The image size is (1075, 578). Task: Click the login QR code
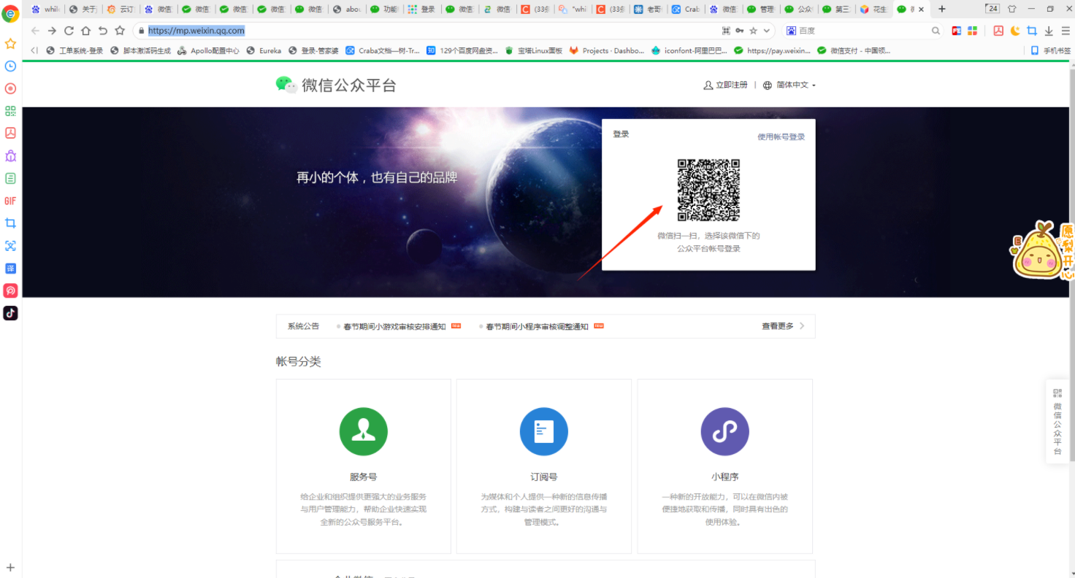click(x=708, y=190)
